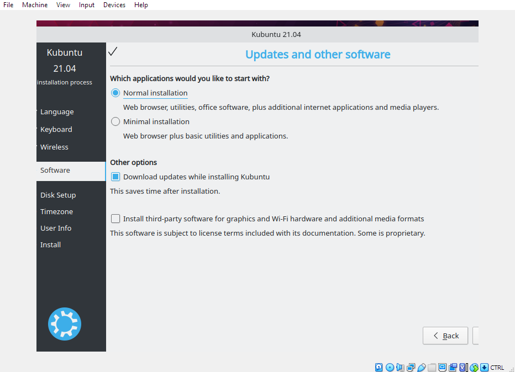Click the Language step in sidebar
515x372 pixels.
(x=57, y=112)
